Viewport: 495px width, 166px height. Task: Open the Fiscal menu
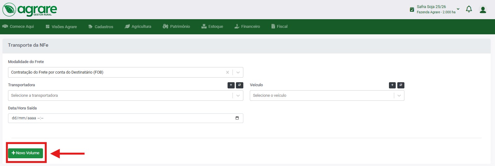280,27
